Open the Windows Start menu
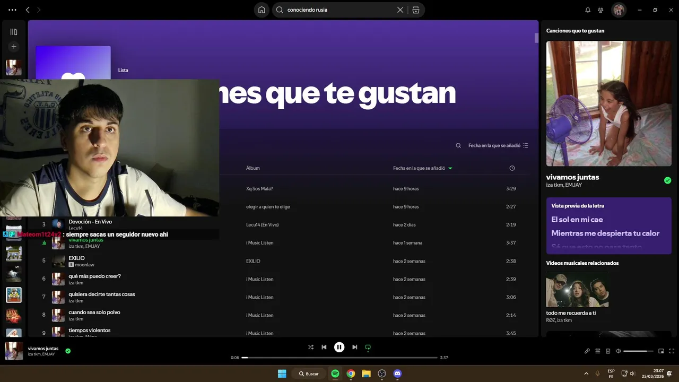The height and width of the screenshot is (382, 679). coord(282,374)
